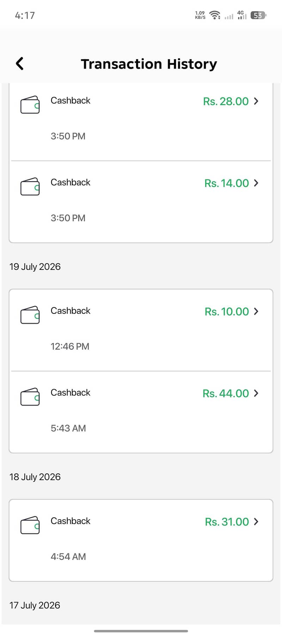
Task: Expand Rs. 14.00 transaction via chevron
Action: (256, 183)
